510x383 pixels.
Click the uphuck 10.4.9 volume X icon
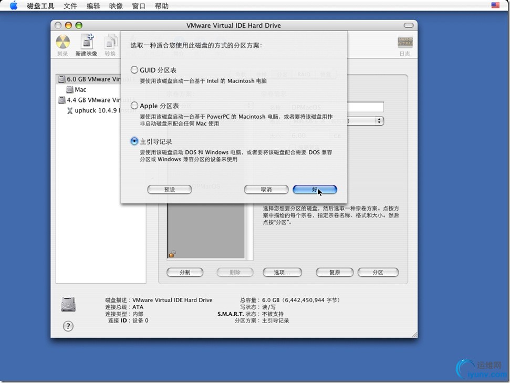click(x=70, y=111)
